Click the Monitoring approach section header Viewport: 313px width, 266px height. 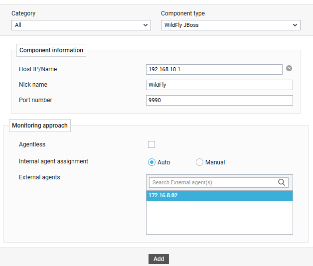click(40, 126)
